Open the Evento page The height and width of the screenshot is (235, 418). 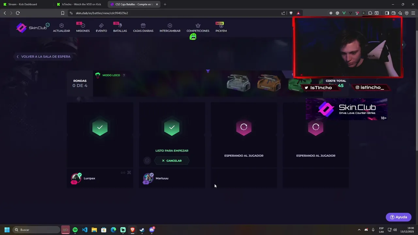101,28
